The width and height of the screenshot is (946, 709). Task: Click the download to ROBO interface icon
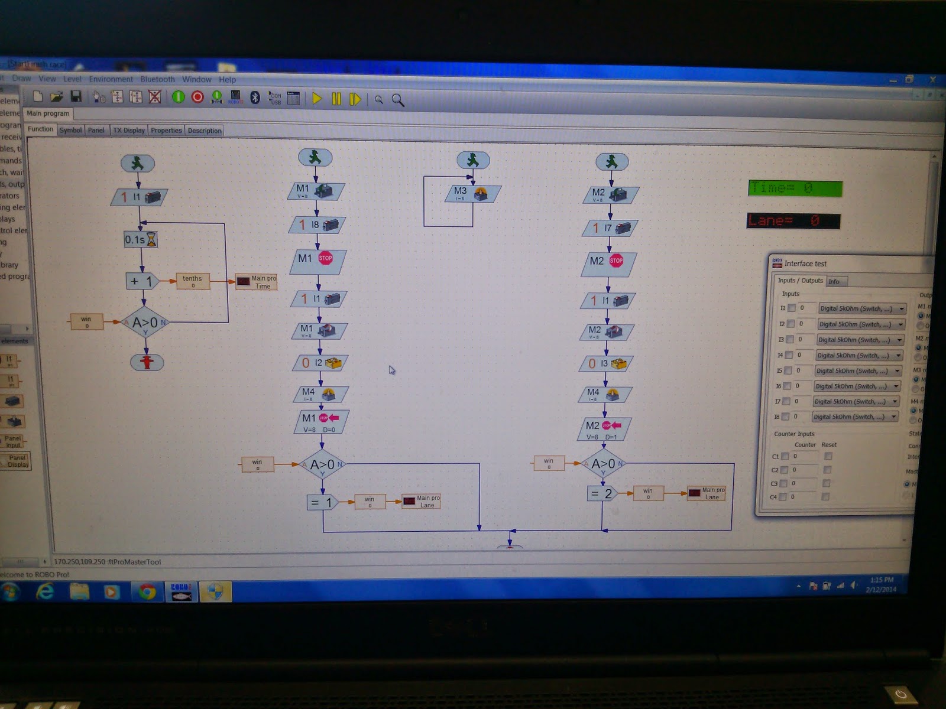coord(235,97)
